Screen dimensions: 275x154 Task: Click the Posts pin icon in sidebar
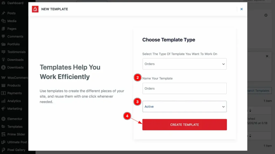click(x=3, y=13)
